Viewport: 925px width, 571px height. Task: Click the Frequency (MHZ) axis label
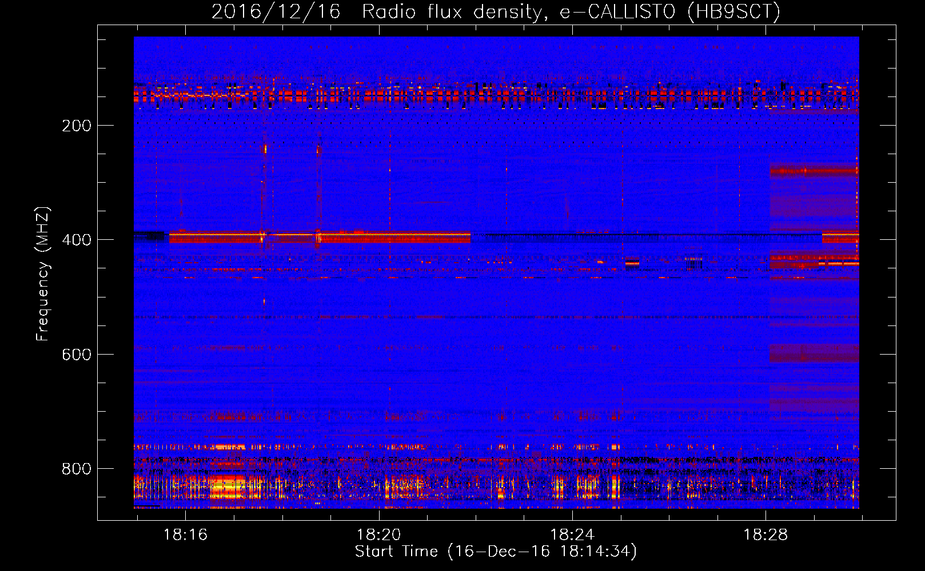43,274
